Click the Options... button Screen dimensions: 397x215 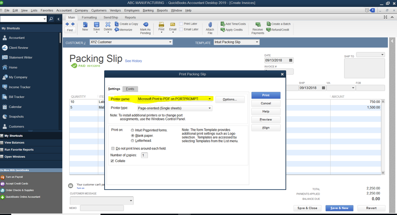230,99
